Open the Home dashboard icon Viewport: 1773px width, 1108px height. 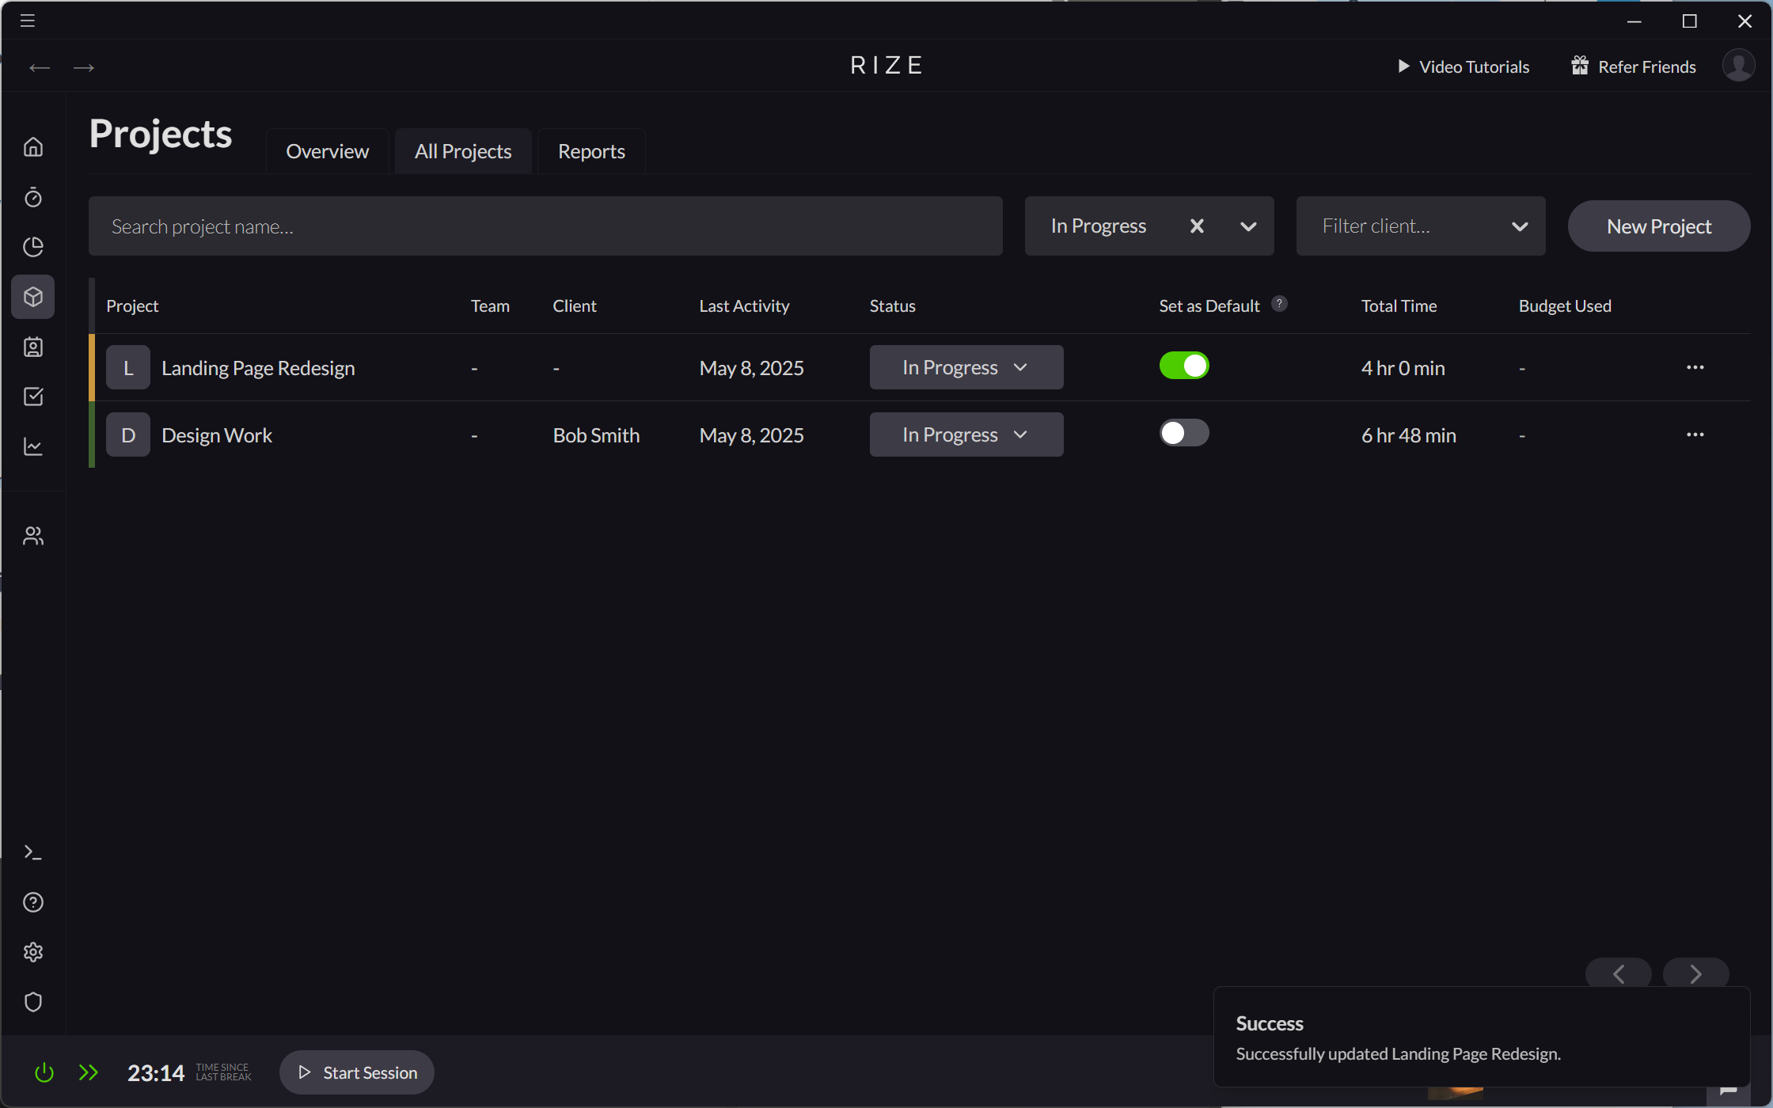33,146
